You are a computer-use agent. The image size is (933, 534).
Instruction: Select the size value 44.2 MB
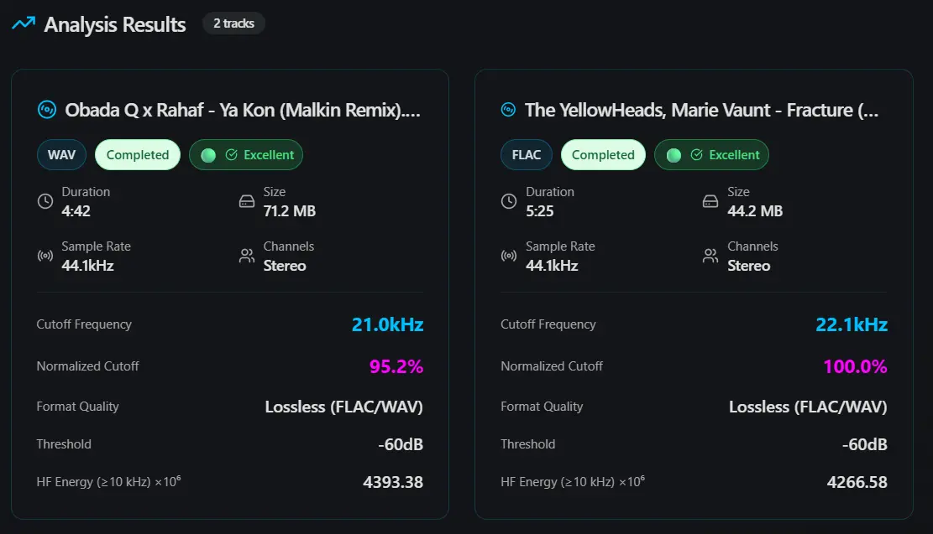click(x=755, y=211)
